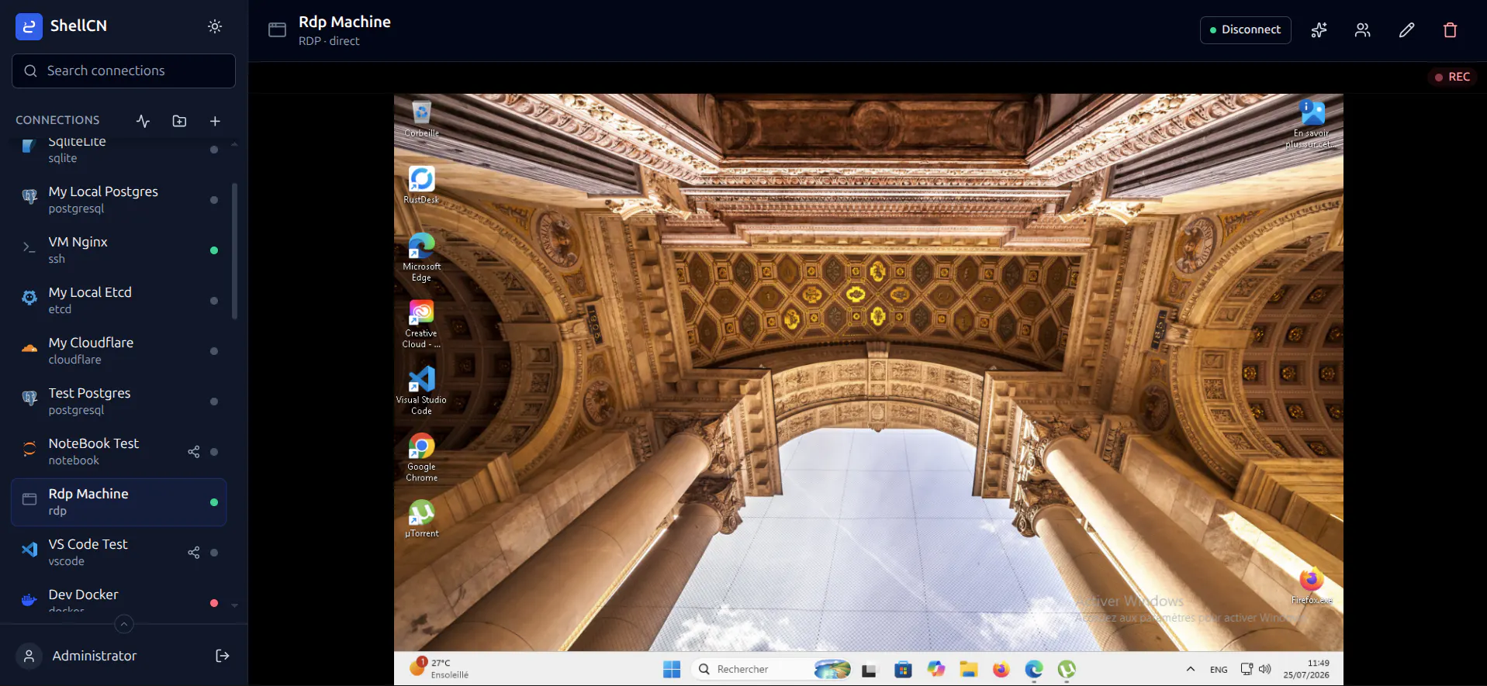Add a new connection with plus icon
The image size is (1487, 686).
(215, 121)
